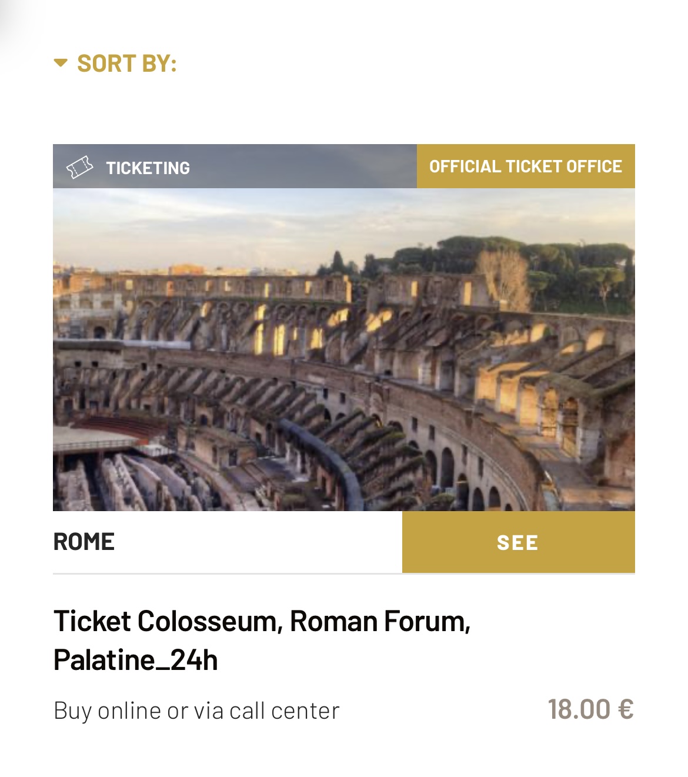
Task: Select the 18.00 € price
Action: pos(590,709)
